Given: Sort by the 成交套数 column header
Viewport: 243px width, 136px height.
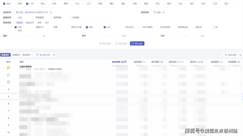Looking at the screenshot, I should pos(157,62).
